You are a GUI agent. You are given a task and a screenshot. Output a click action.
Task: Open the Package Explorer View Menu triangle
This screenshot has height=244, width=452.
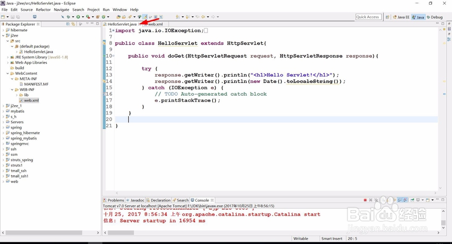pyautogui.click(x=87, y=23)
